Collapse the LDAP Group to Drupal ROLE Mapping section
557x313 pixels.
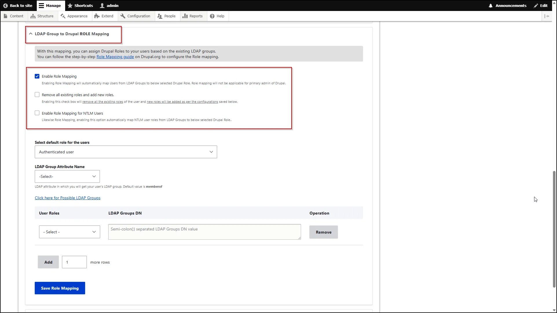[31, 34]
